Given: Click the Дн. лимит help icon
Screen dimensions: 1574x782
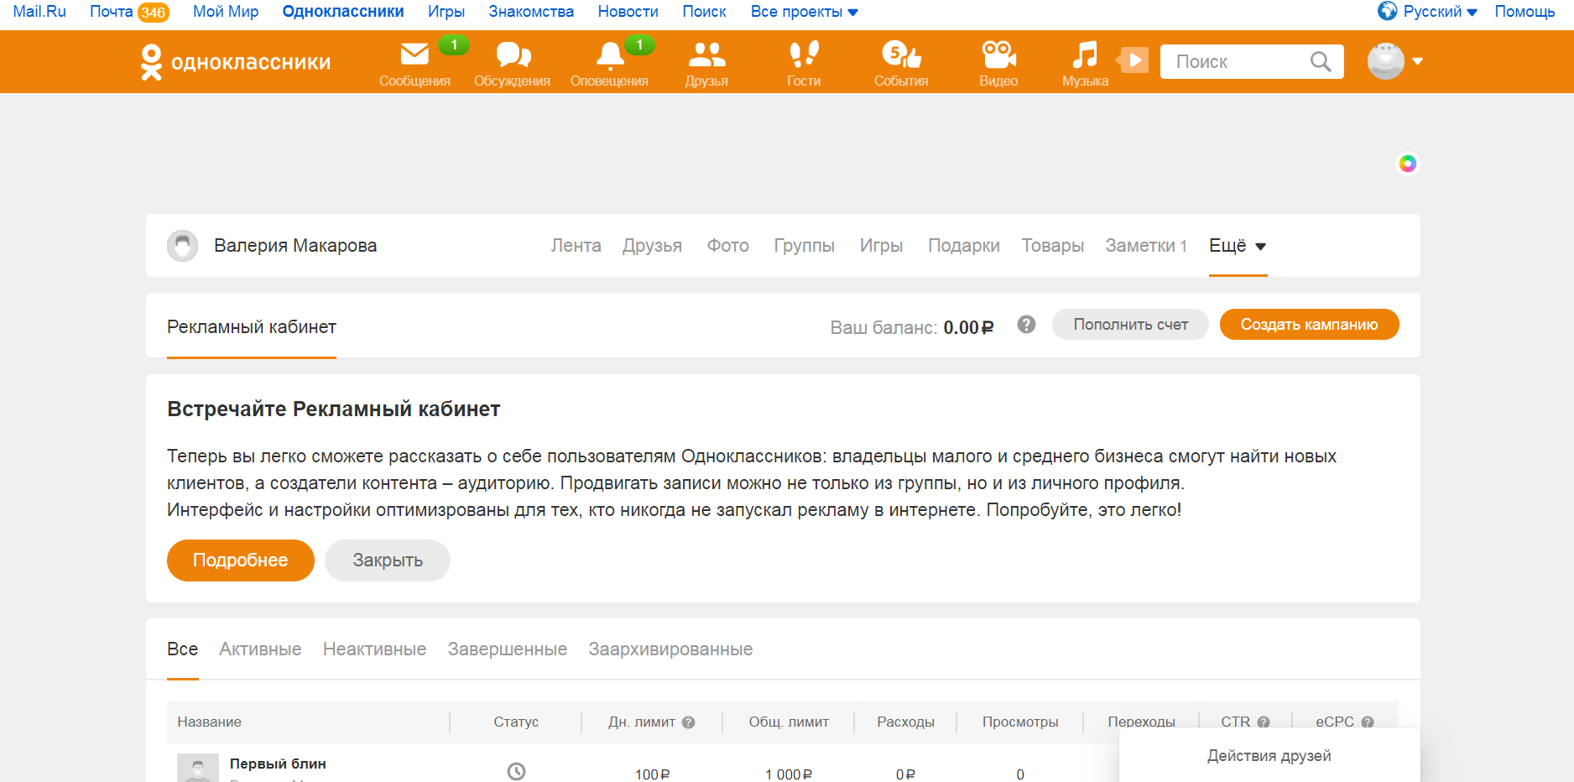Looking at the screenshot, I should click(x=689, y=722).
